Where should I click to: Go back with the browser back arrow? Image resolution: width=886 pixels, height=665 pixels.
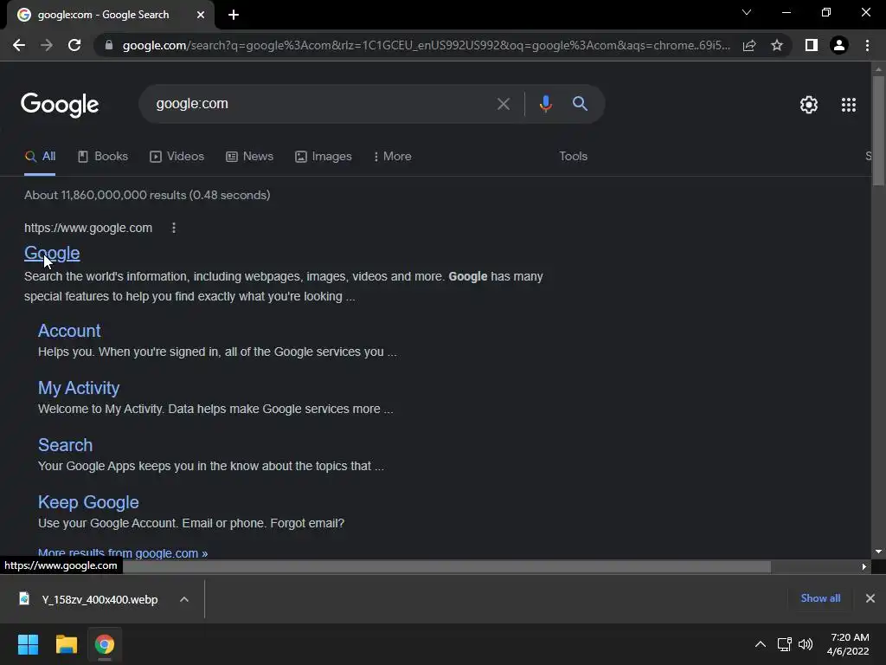(x=19, y=45)
